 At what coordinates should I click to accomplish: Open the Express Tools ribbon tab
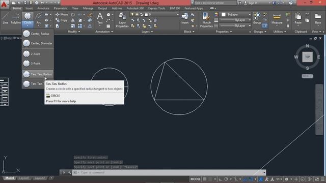click(156, 8)
